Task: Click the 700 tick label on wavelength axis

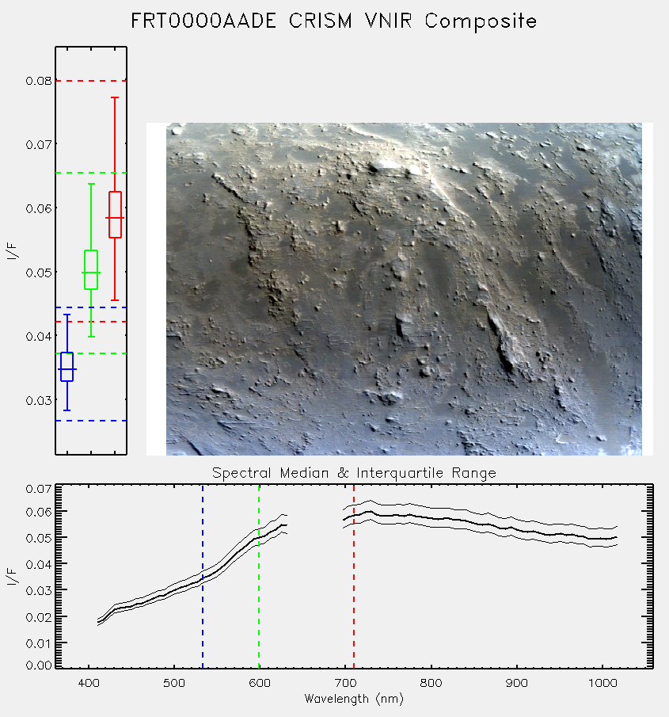Action: click(x=345, y=683)
